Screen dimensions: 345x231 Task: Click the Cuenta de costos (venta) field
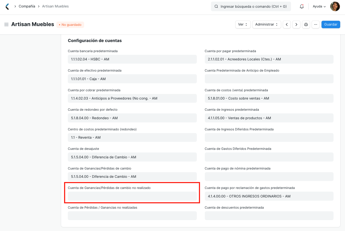click(269, 98)
